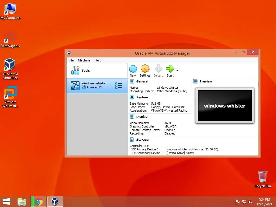Click the Graphics Controller value VBoxVGA
The width and height of the screenshot is (276, 207).
170,126
